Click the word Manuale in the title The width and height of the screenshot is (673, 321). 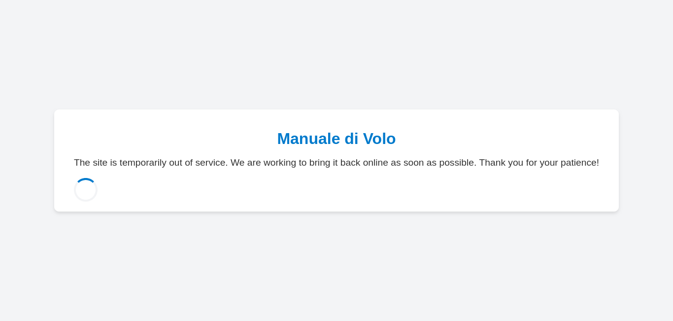click(x=308, y=139)
